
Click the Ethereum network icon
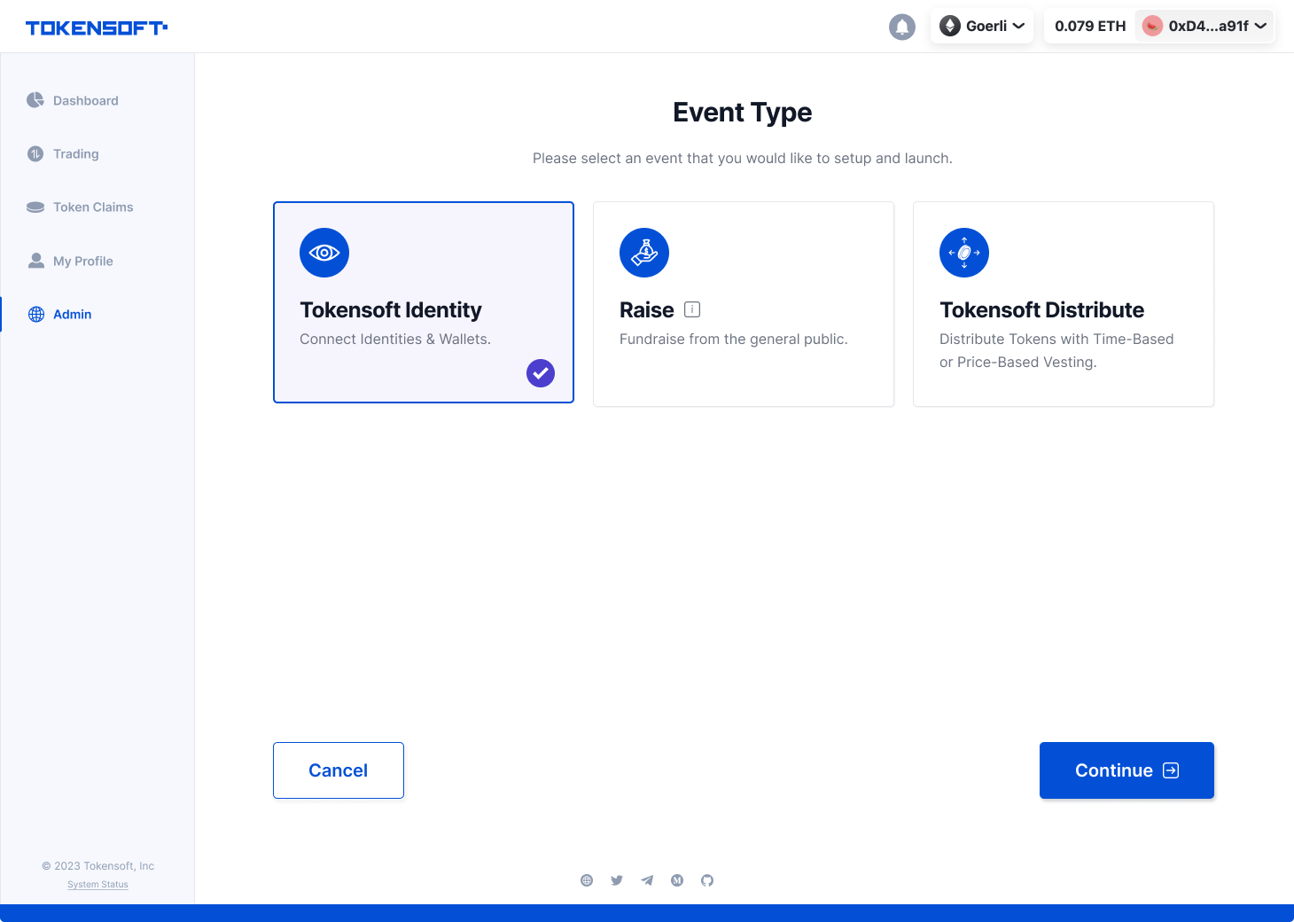click(950, 26)
